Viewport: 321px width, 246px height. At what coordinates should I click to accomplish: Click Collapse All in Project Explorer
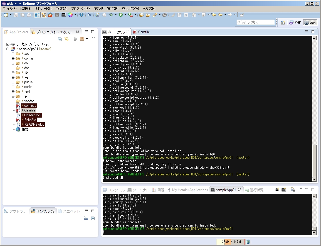pyautogui.click(x=60, y=39)
